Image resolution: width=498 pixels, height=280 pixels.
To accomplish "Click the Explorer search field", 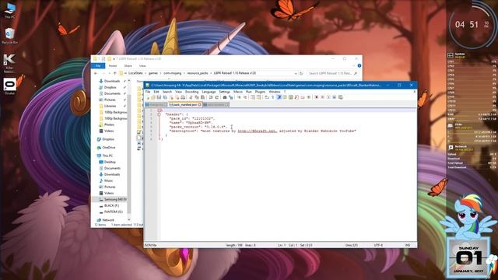I will tap(332, 73).
